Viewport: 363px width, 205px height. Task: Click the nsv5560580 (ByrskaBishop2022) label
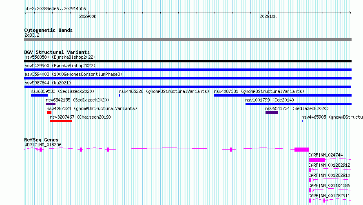[x=60, y=57]
